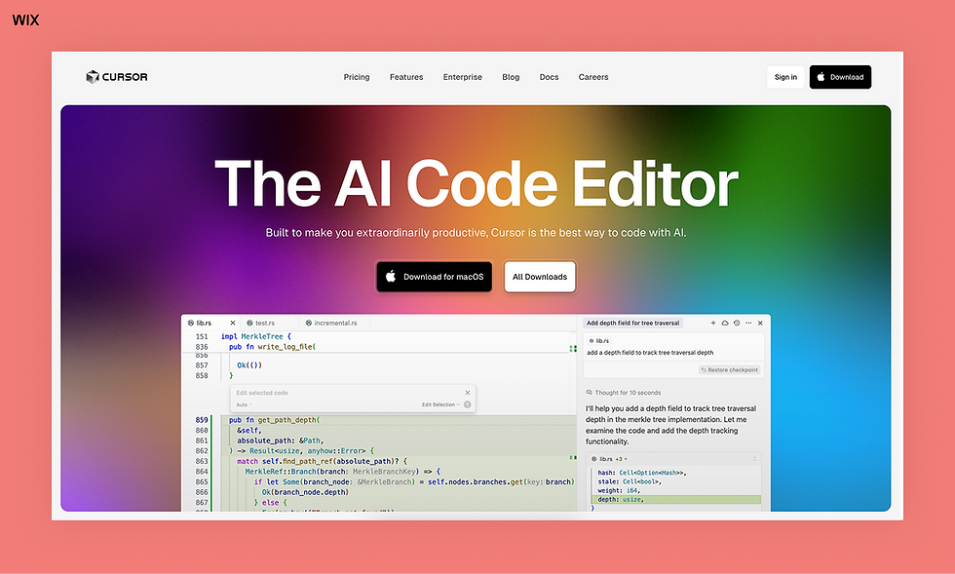Click the Cursor cube logo

[93, 77]
